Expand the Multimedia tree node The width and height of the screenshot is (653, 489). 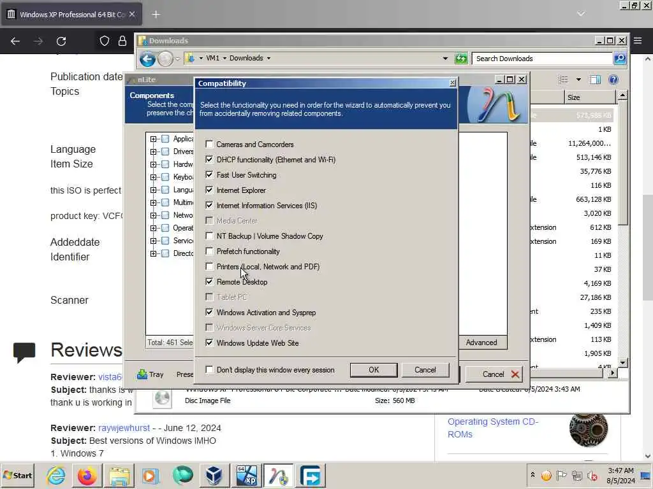[153, 202]
